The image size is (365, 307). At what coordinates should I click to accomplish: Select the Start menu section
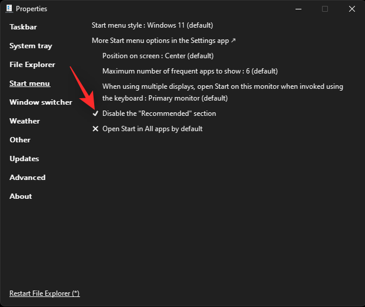30,84
